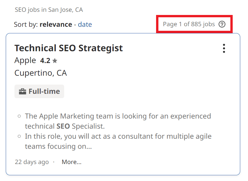Visit Apple's company page
The width and height of the screenshot is (248, 181).
click(x=25, y=60)
